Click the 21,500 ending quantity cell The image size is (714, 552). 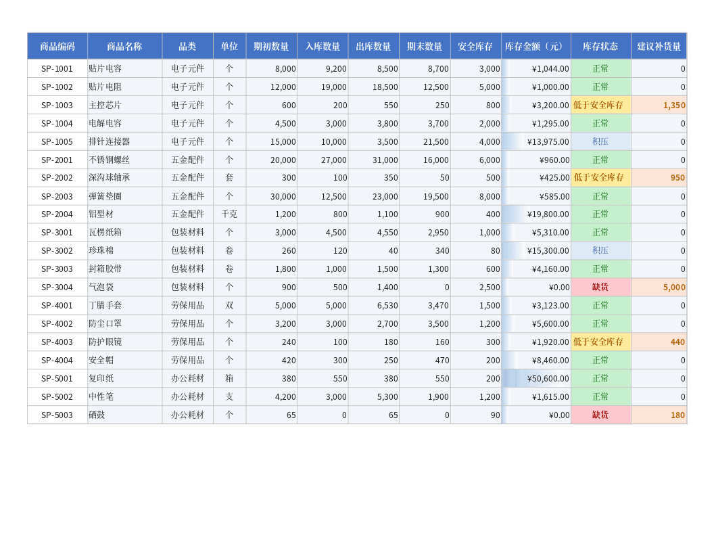coord(425,141)
